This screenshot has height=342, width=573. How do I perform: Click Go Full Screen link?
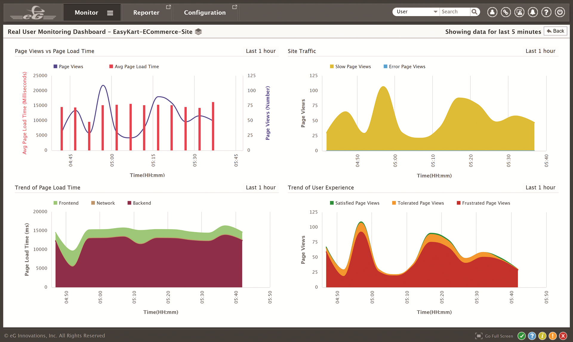(499, 336)
